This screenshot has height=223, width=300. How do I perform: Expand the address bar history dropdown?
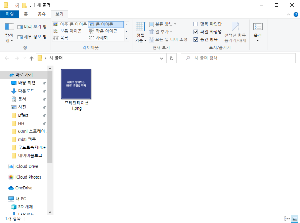(x=162, y=59)
